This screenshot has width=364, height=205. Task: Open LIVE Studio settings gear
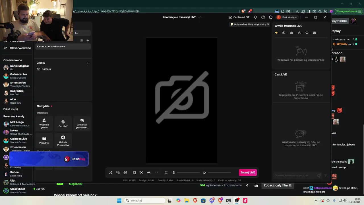pyautogui.click(x=271, y=17)
